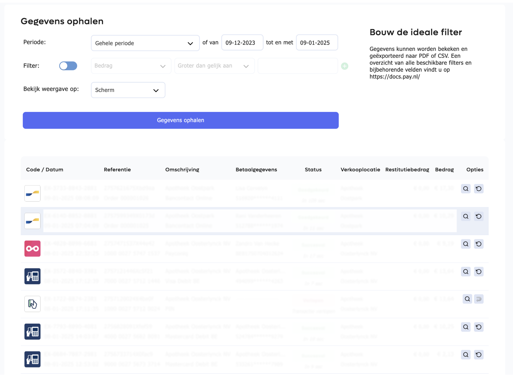The height and width of the screenshot is (378, 513).
Task: Open the Gehele periode dropdown
Action: [145, 43]
